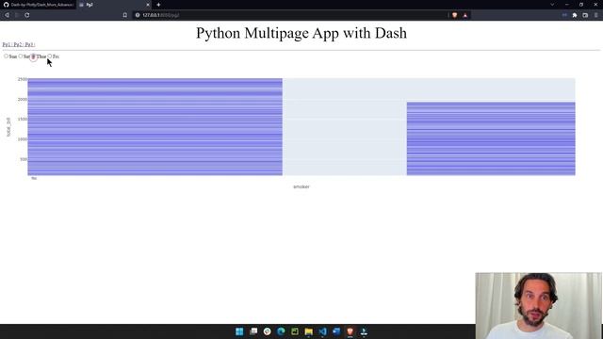The width and height of the screenshot is (603, 339).
Task: Open the Windows Start menu
Action: 239,331
